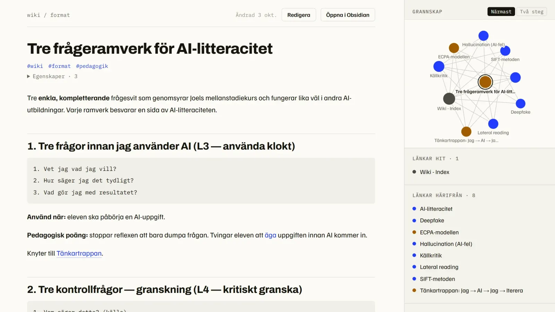Click the page title 'Tre frågeramverk för AI-litteracitet'

pyautogui.click(x=150, y=49)
